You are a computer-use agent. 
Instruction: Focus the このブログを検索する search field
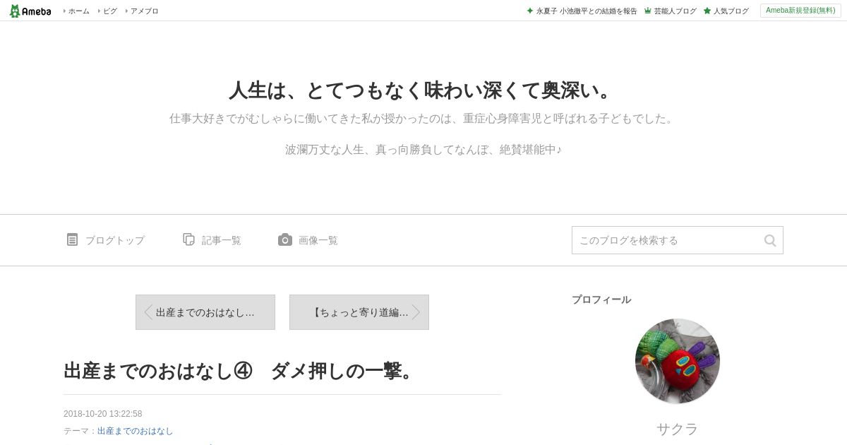[678, 240]
